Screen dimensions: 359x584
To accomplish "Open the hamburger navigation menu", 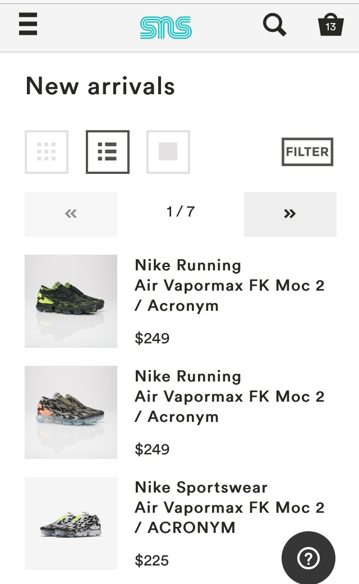I will click(x=28, y=25).
